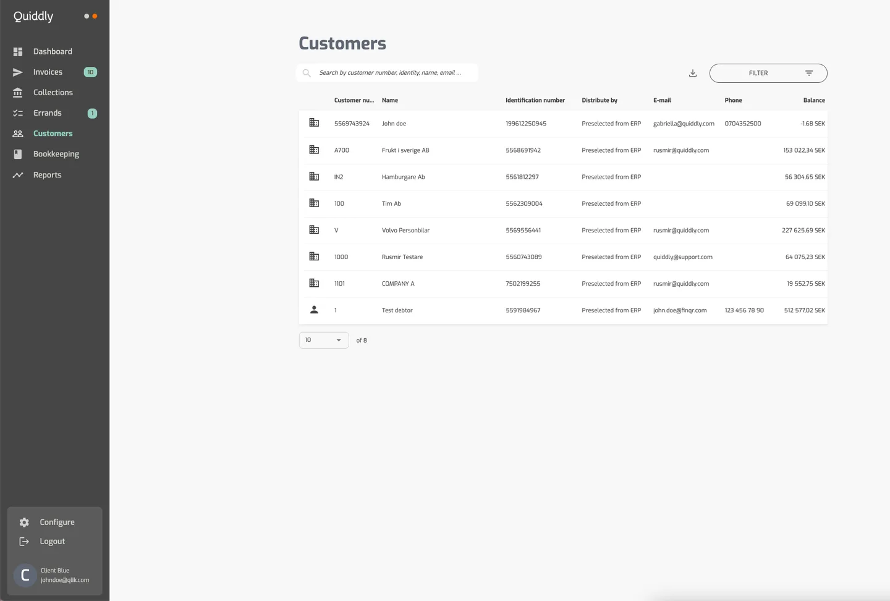Screen dimensions: 890x601
Task: Open the Reports section
Action: pos(47,175)
